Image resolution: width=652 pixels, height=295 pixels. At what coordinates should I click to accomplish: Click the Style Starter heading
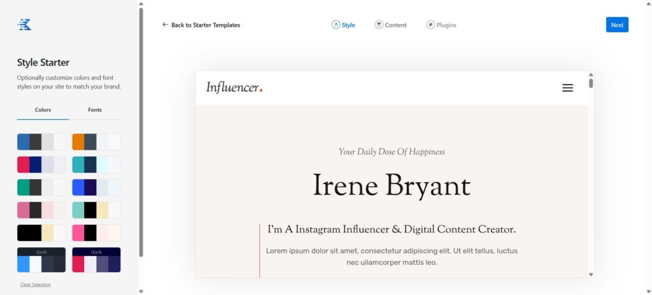point(43,62)
